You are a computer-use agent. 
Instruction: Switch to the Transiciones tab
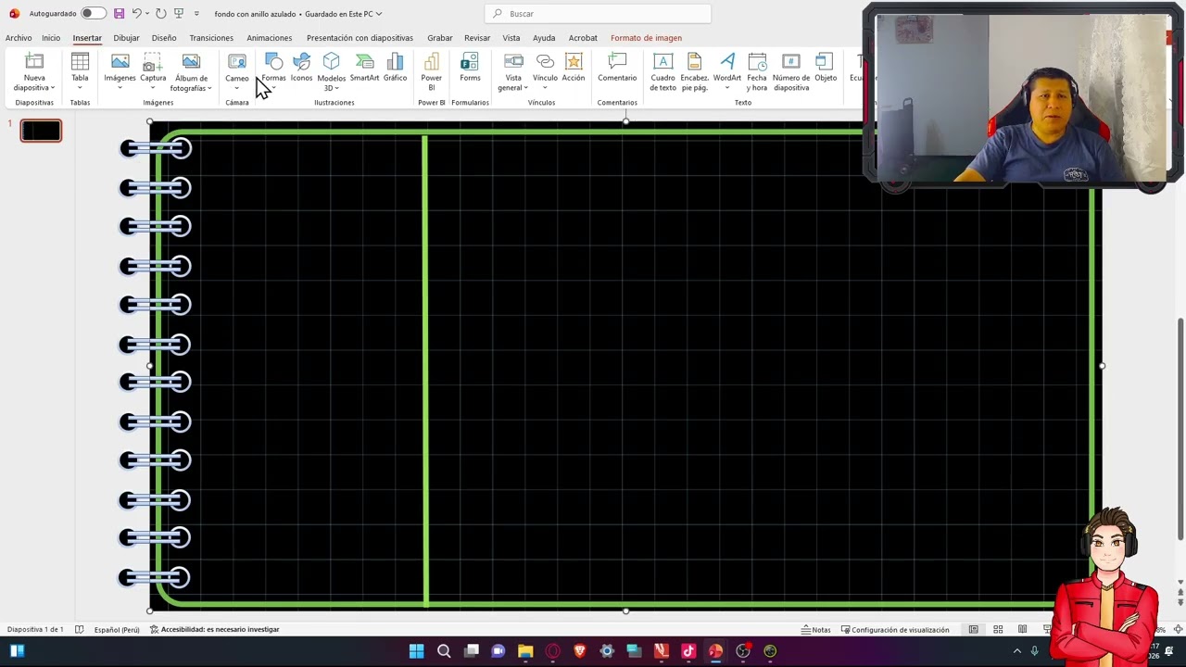point(211,38)
